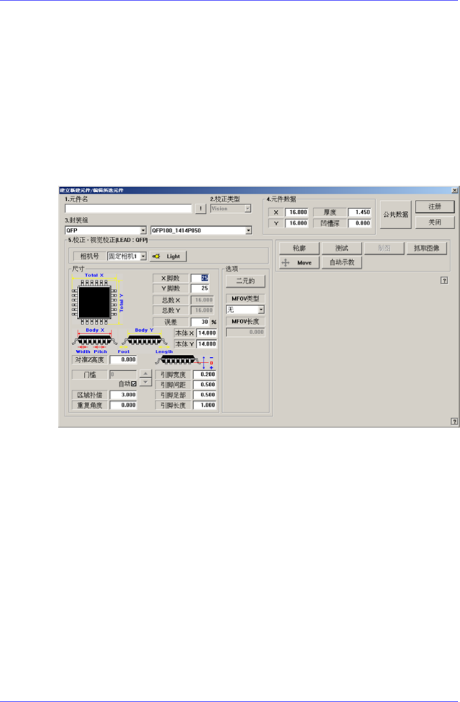Click the 门槛 spinner up arrow
The width and height of the screenshot is (460, 702).
point(145,373)
